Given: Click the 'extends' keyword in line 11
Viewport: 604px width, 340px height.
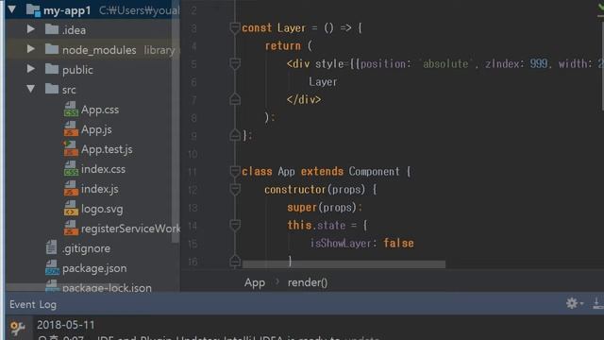Looking at the screenshot, I should (322, 172).
